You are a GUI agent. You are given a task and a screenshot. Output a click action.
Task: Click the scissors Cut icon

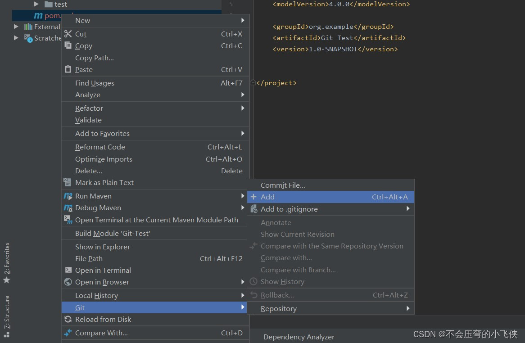[x=68, y=34]
